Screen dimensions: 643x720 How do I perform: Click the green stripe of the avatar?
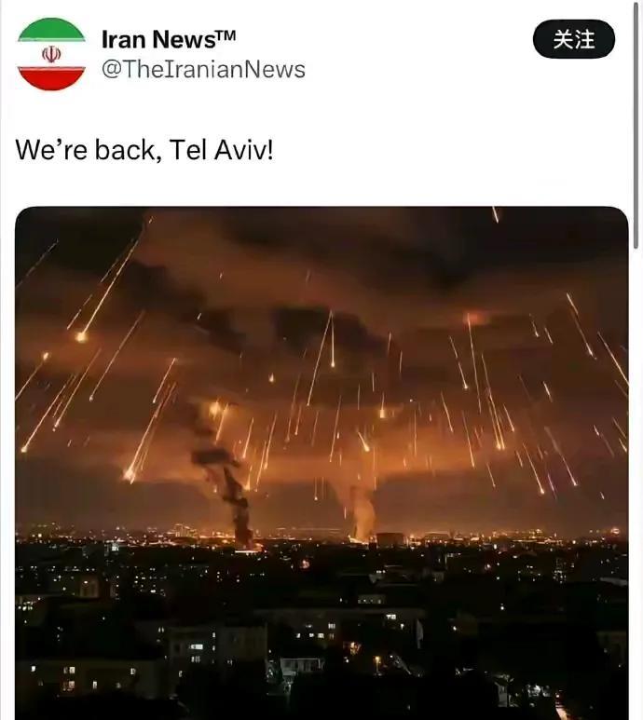(51, 30)
